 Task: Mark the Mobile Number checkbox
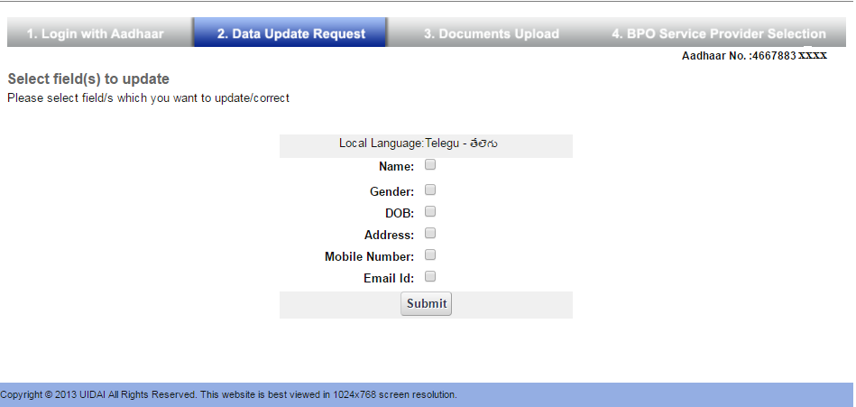pyautogui.click(x=430, y=255)
